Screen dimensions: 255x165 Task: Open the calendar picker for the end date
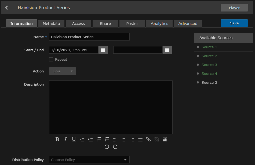click(x=167, y=50)
